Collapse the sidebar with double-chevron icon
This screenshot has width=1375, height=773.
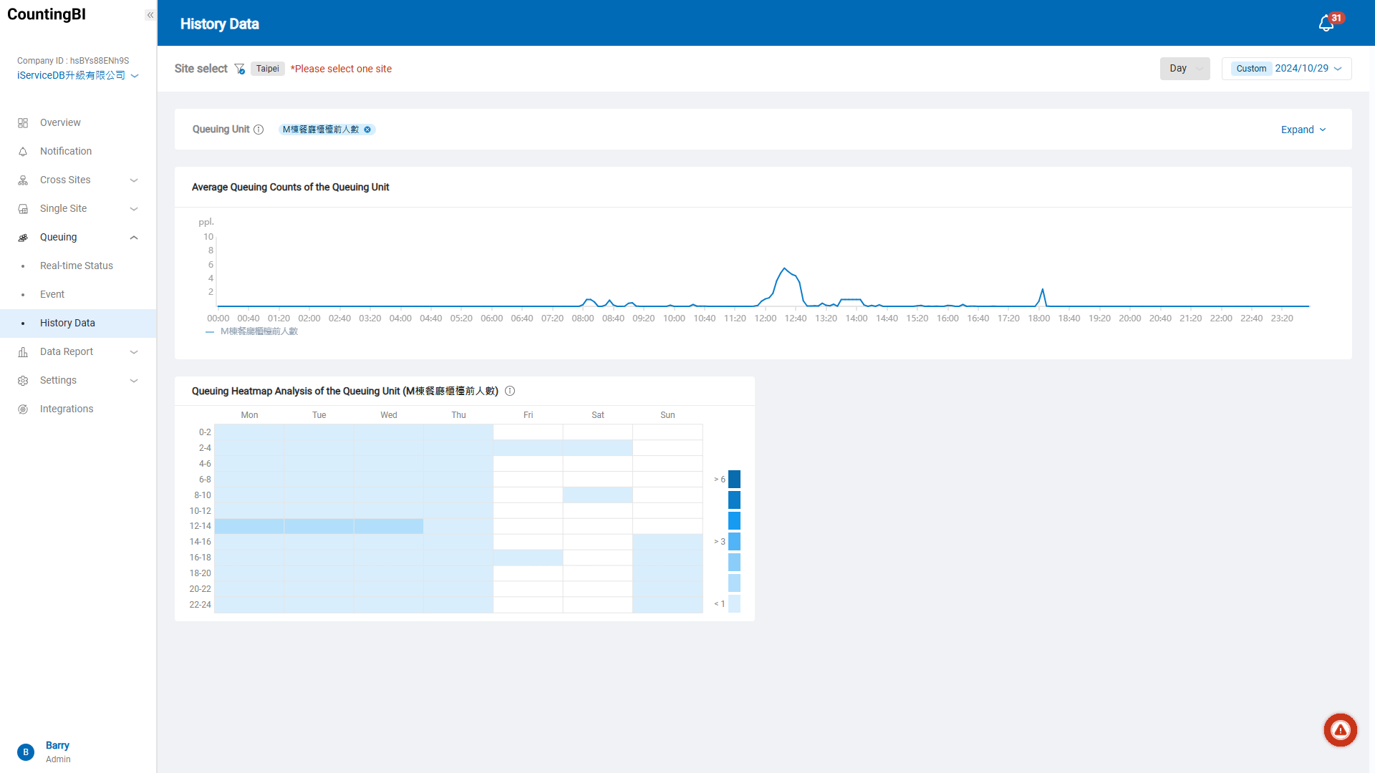(150, 15)
